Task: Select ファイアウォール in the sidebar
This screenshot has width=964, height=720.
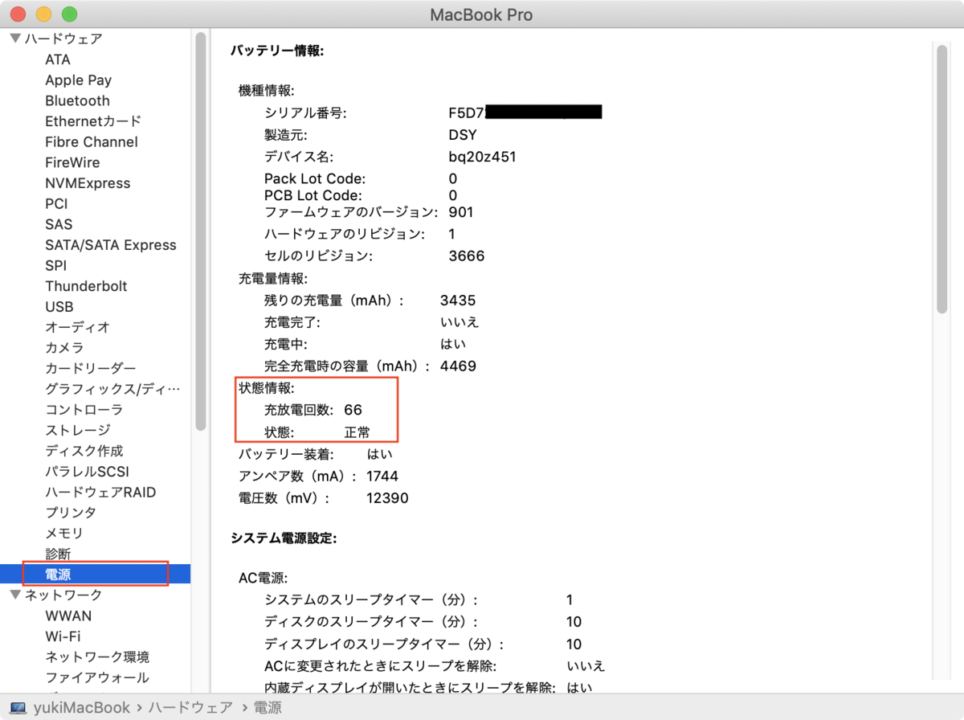Action: pyautogui.click(x=97, y=677)
